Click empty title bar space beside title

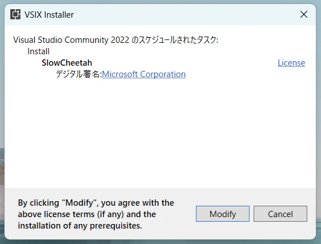(x=184, y=14)
